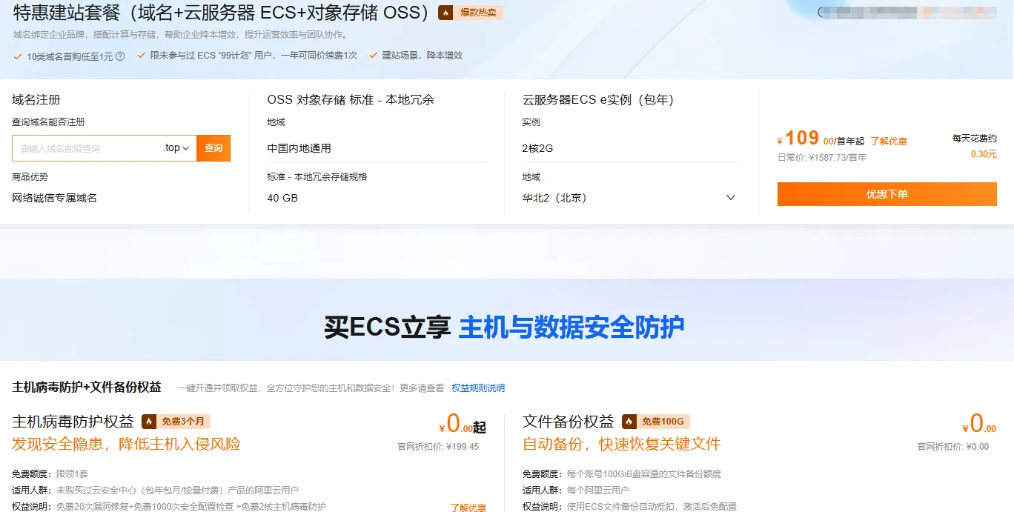Open the 权益规则说明 link
This screenshot has height=512, width=1014.
[478, 388]
